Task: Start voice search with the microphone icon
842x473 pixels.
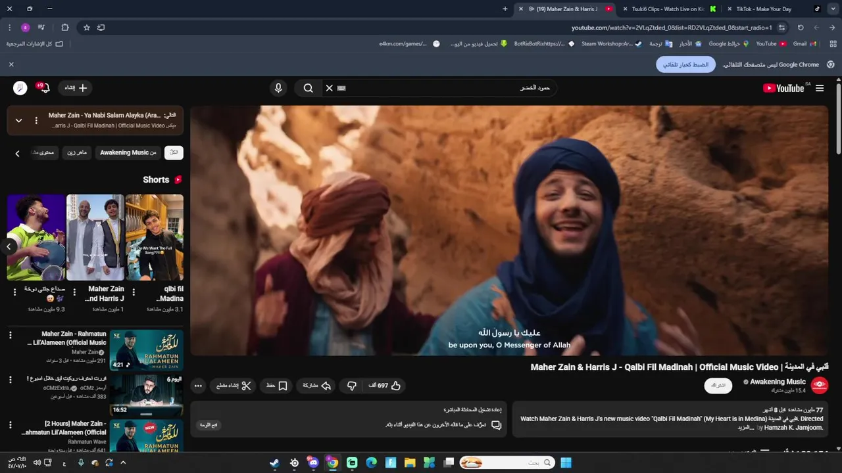Action: pyautogui.click(x=278, y=88)
